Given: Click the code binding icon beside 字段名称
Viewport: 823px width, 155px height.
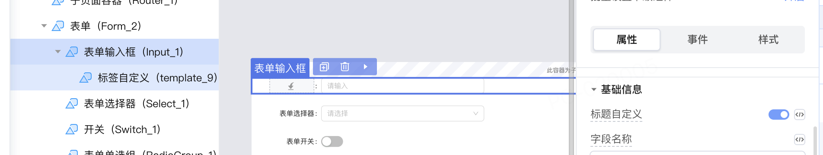Looking at the screenshot, I should tap(800, 139).
